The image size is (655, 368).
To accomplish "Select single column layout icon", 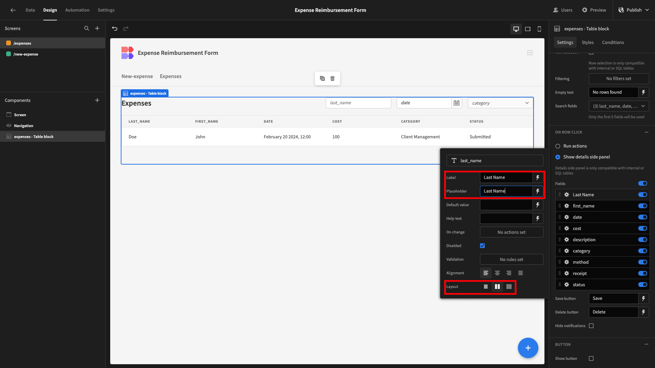I will click(486, 287).
